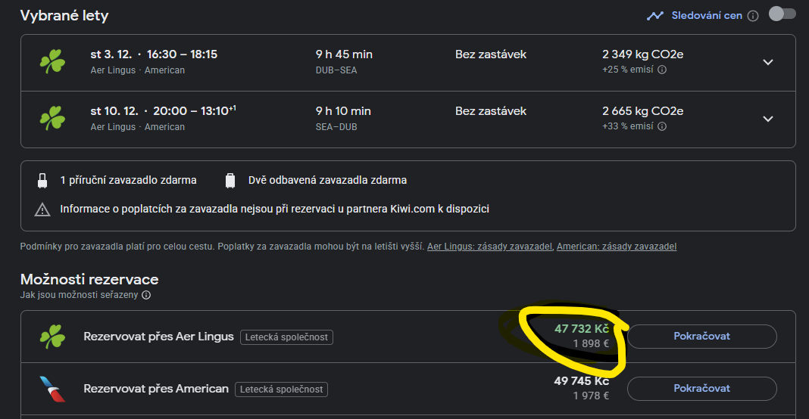Viewport: 809px width, 419px height.
Task: Click the price tracking graph icon
Action: pyautogui.click(x=655, y=15)
